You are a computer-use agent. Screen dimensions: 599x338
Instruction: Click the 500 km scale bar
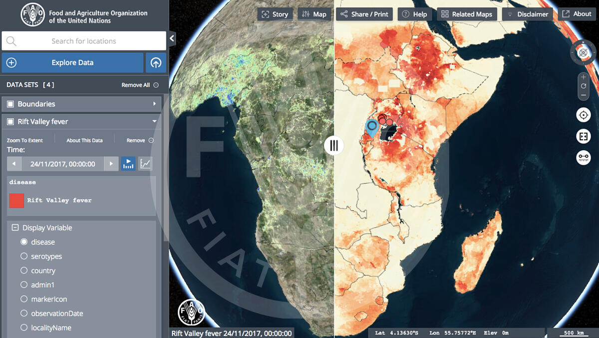pyautogui.click(x=574, y=333)
